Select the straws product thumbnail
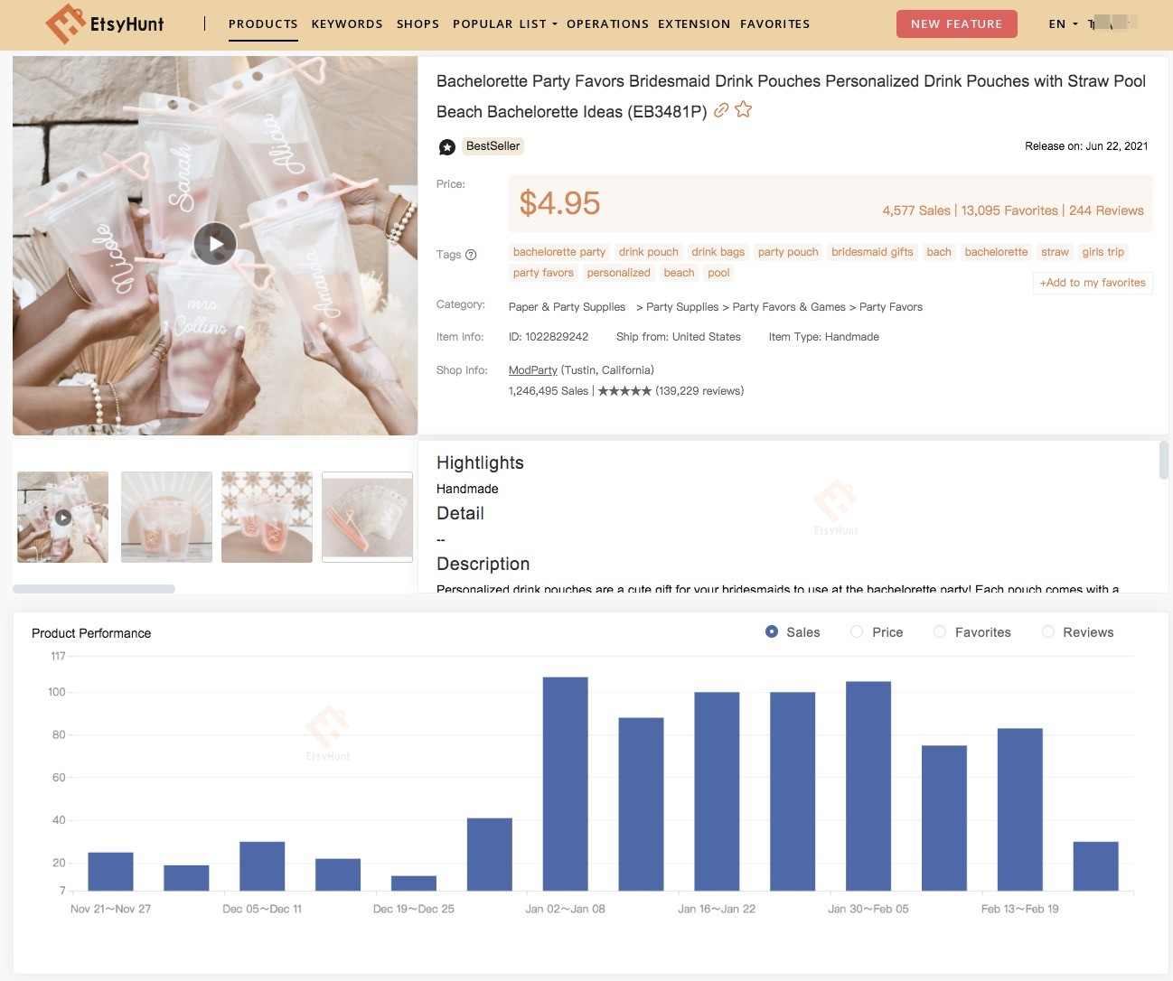Screen dimensions: 1173x981 367,516
